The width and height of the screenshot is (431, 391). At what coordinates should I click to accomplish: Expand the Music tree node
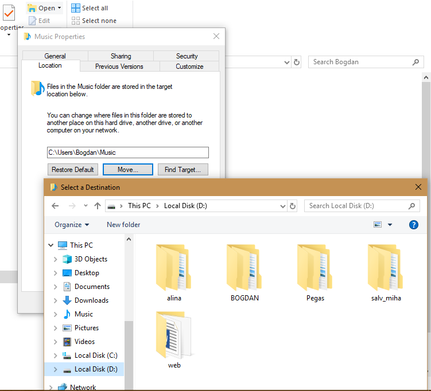point(55,314)
